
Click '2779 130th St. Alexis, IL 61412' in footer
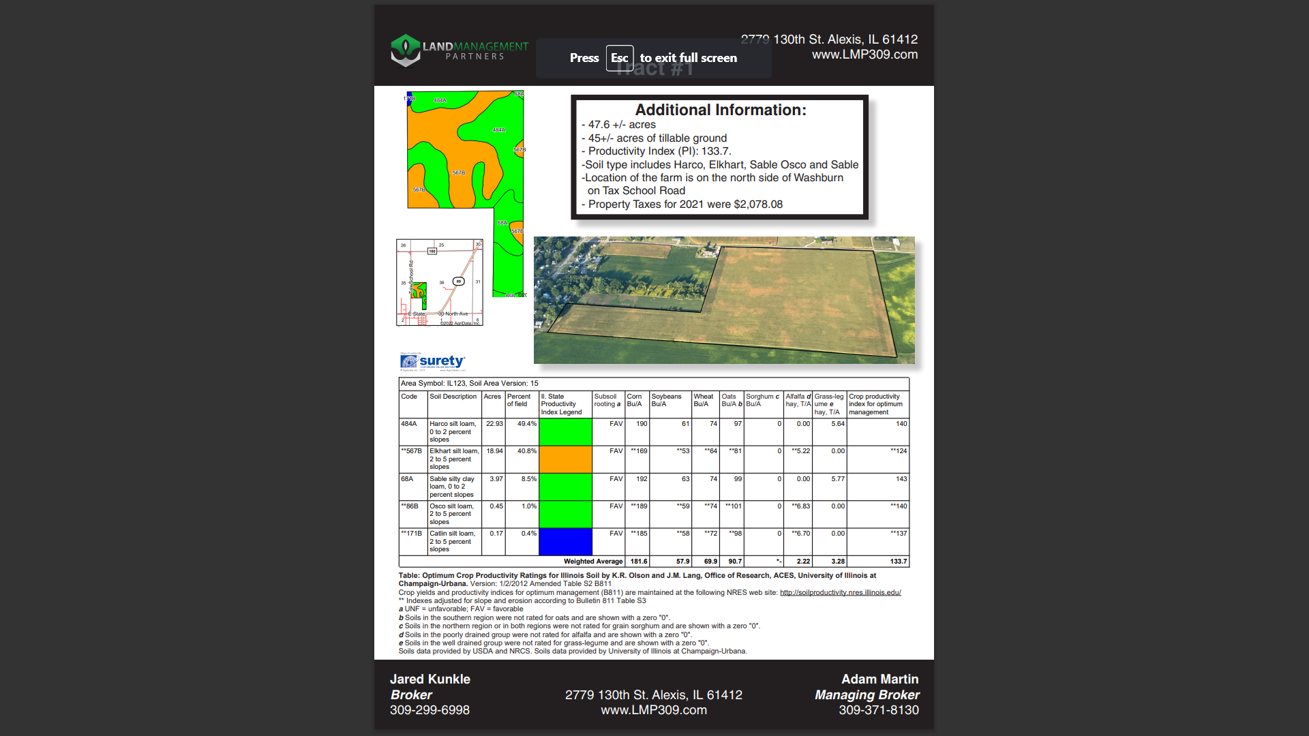654,695
